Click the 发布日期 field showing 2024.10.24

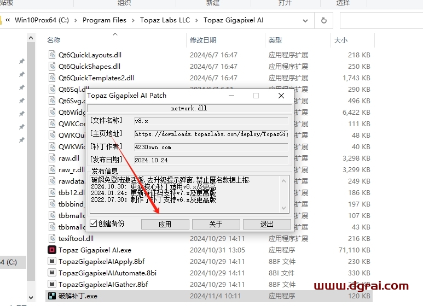click(211, 160)
